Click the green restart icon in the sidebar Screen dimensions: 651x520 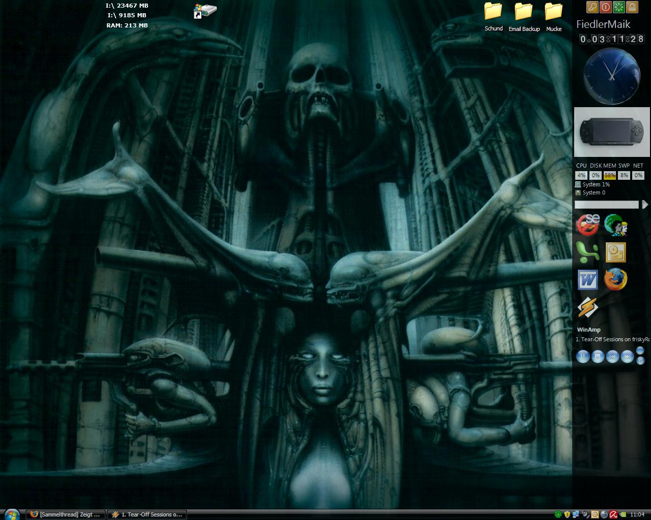[x=618, y=7]
